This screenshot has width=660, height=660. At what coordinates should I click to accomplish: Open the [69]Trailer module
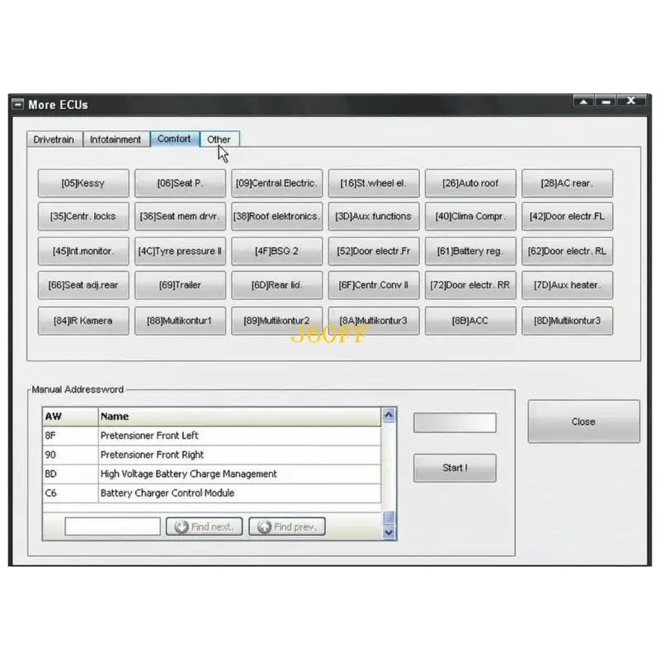[180, 285]
